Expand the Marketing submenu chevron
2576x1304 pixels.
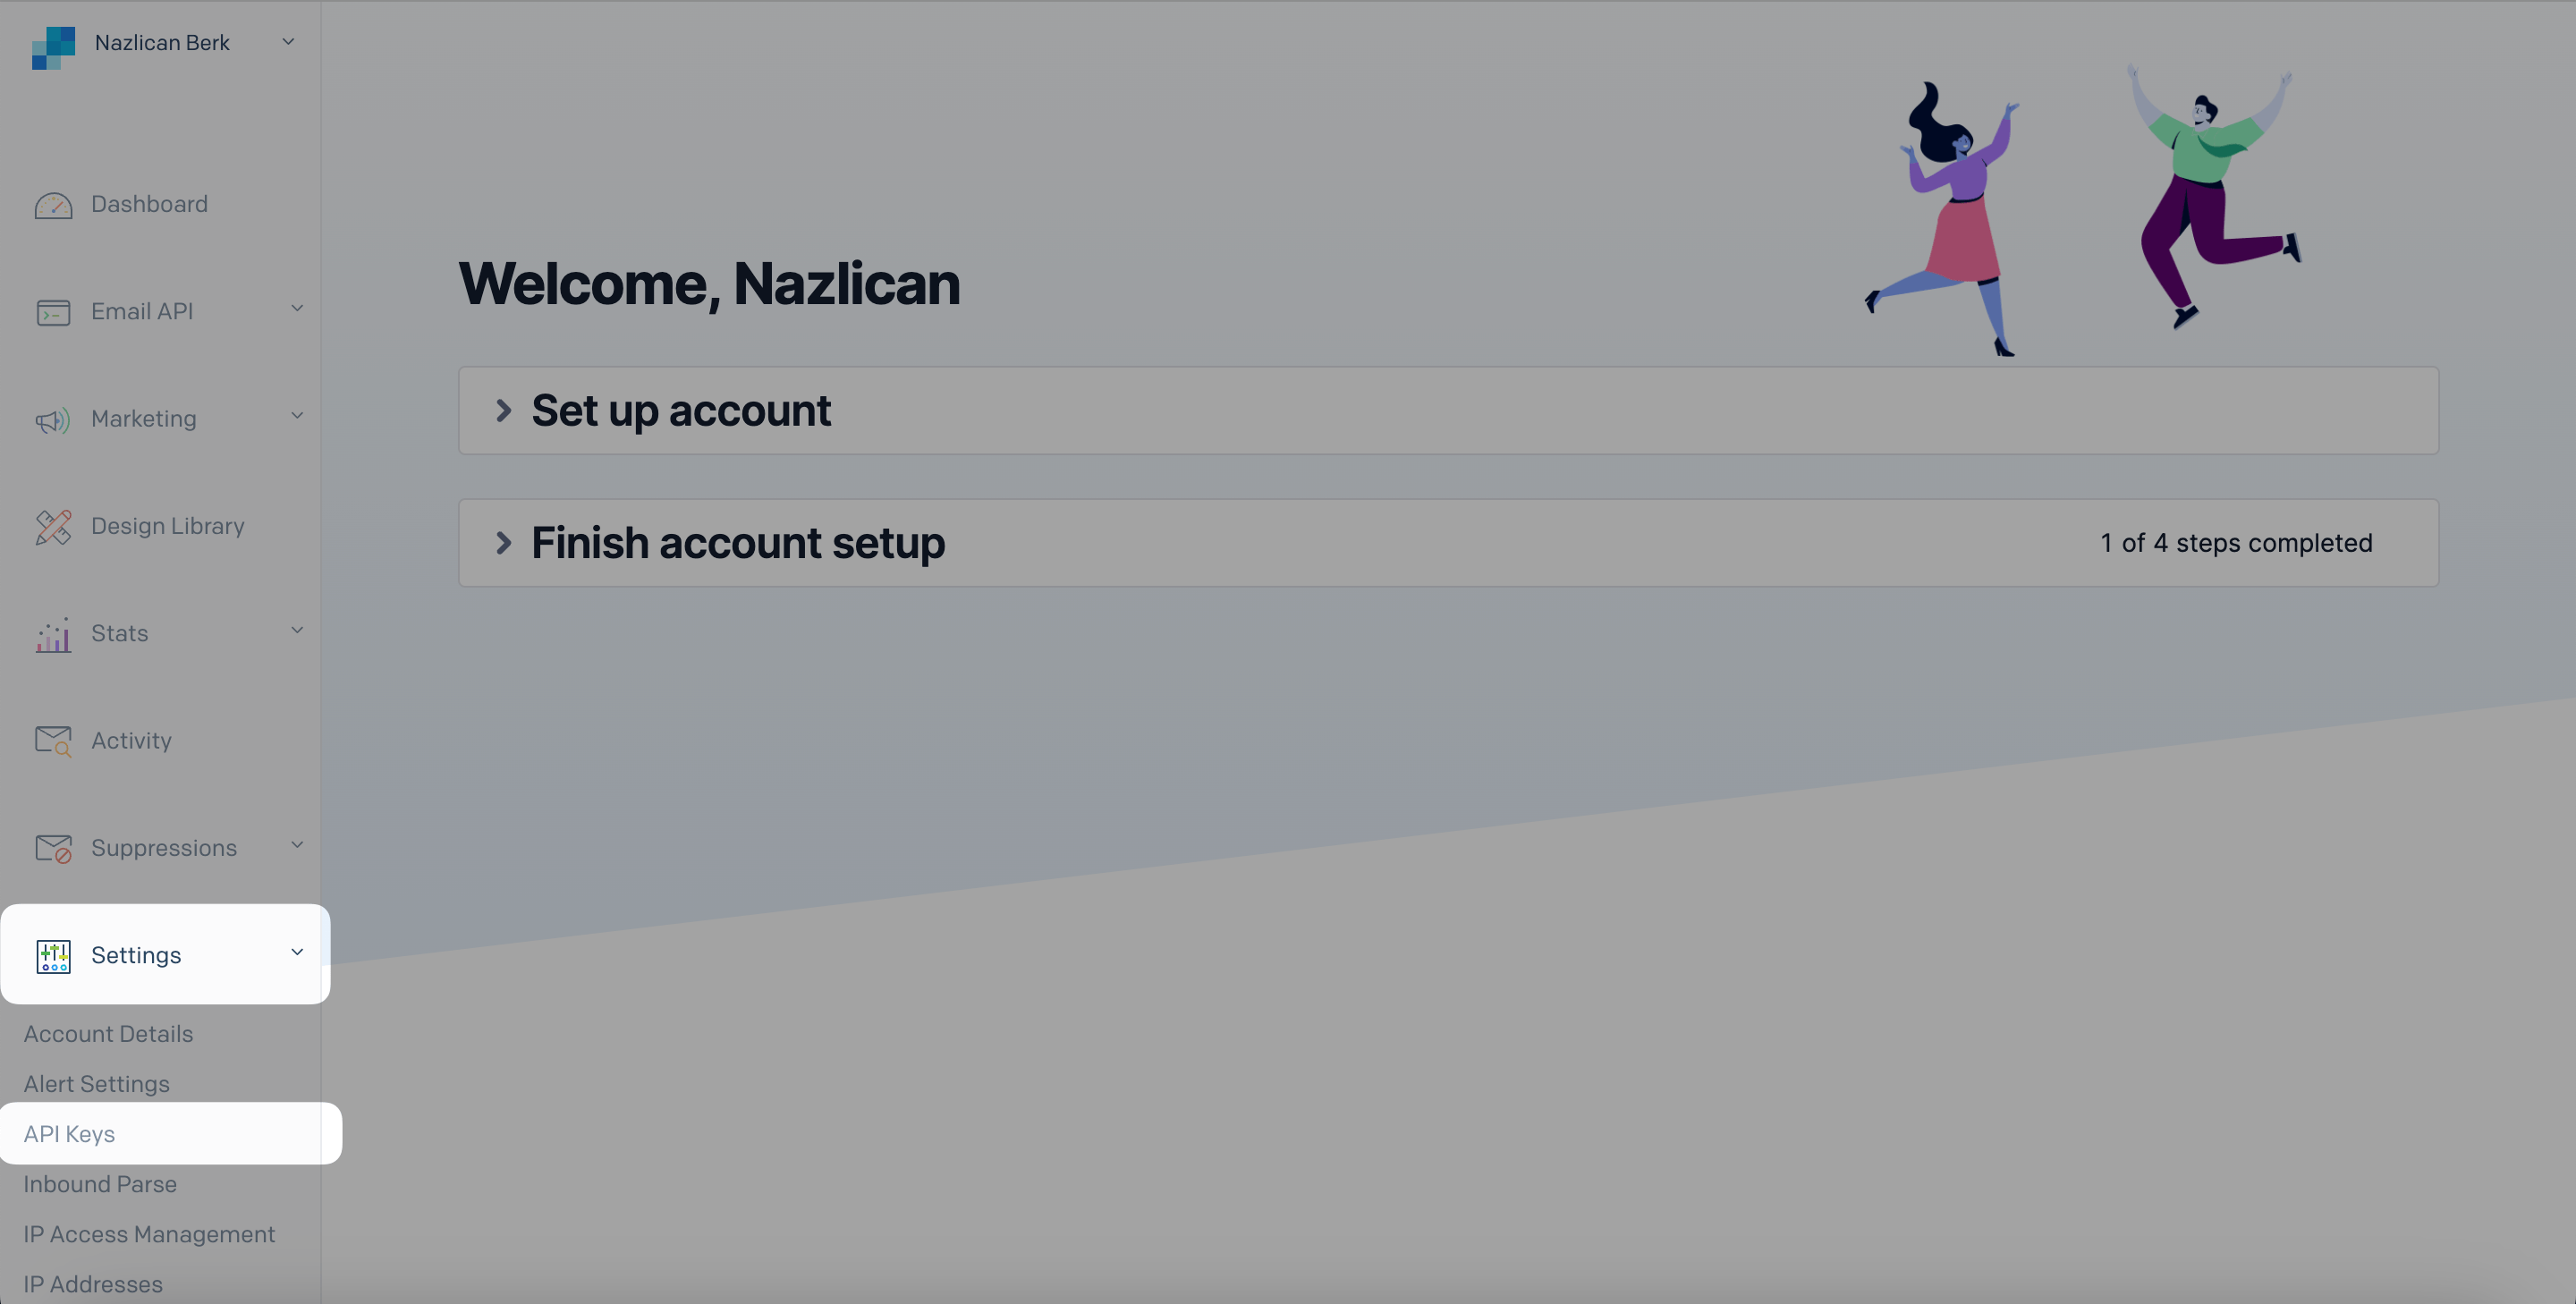click(x=298, y=416)
